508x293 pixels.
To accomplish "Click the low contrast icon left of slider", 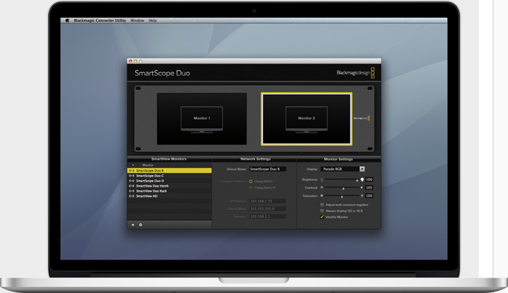I will click(x=321, y=187).
